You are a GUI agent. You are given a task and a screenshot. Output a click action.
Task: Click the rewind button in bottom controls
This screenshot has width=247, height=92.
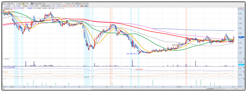(x=209, y=89)
